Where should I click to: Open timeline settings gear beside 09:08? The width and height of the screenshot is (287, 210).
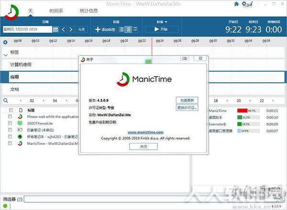pyautogui.click(x=5, y=42)
